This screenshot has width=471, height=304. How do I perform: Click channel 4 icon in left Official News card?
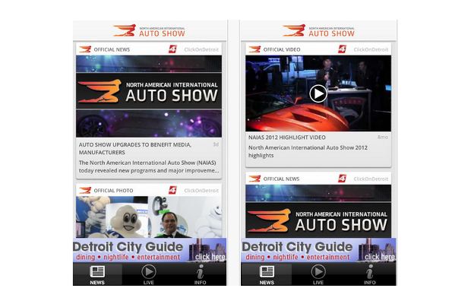click(172, 49)
